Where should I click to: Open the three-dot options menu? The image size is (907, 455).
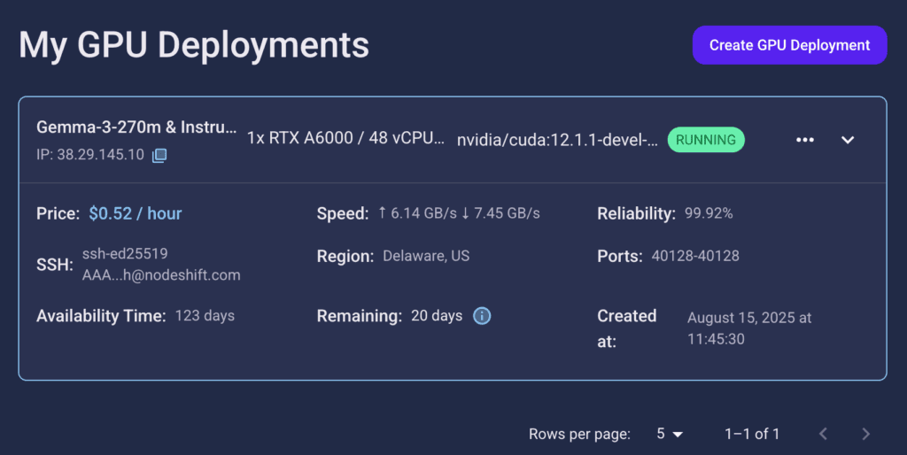(x=804, y=140)
